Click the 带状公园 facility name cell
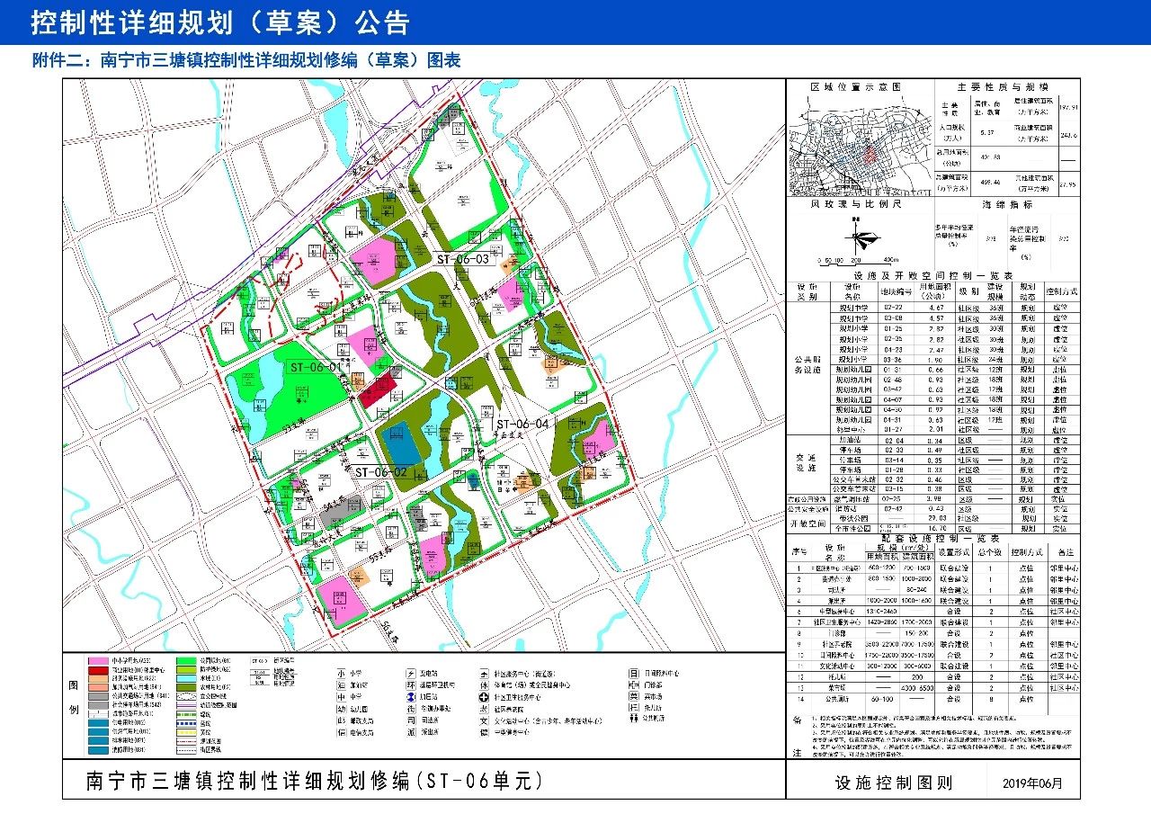This screenshot has height=814, width=1151. point(854,518)
